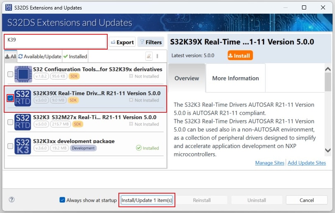Open the Manage Sites link

(x=269, y=163)
